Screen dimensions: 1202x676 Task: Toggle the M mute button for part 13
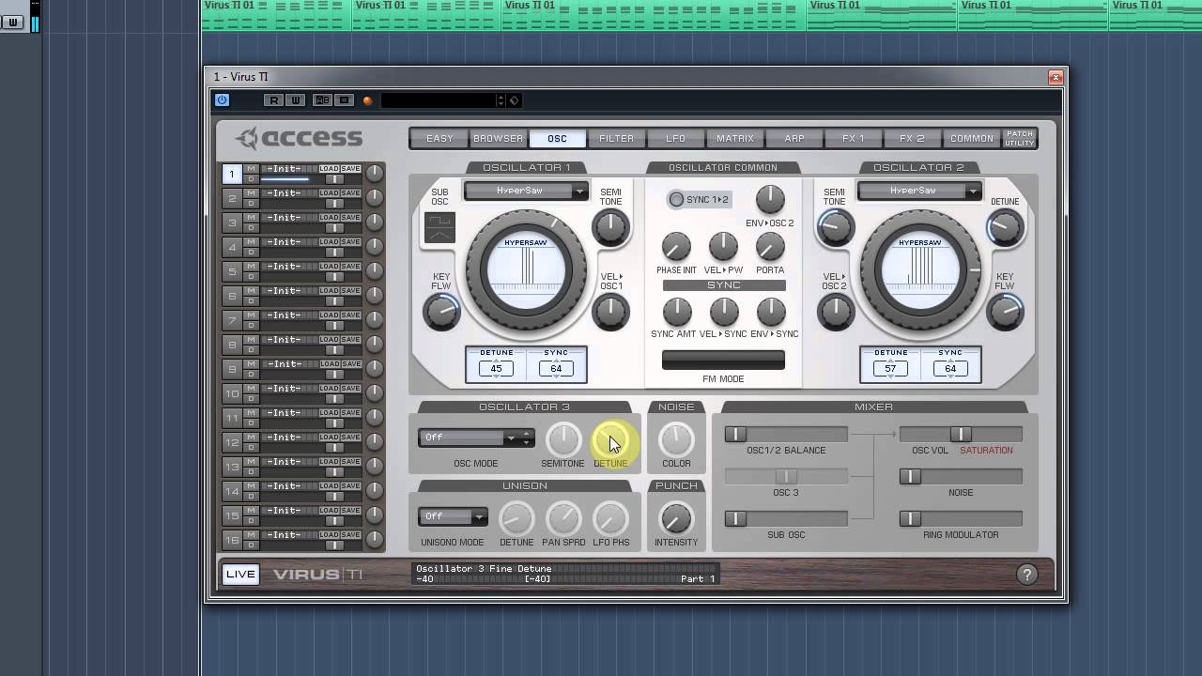(x=251, y=462)
